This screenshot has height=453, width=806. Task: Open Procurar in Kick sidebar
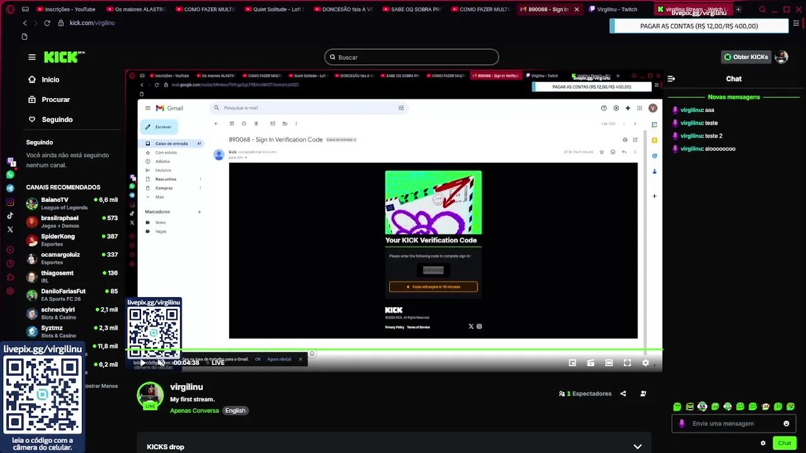point(48,99)
